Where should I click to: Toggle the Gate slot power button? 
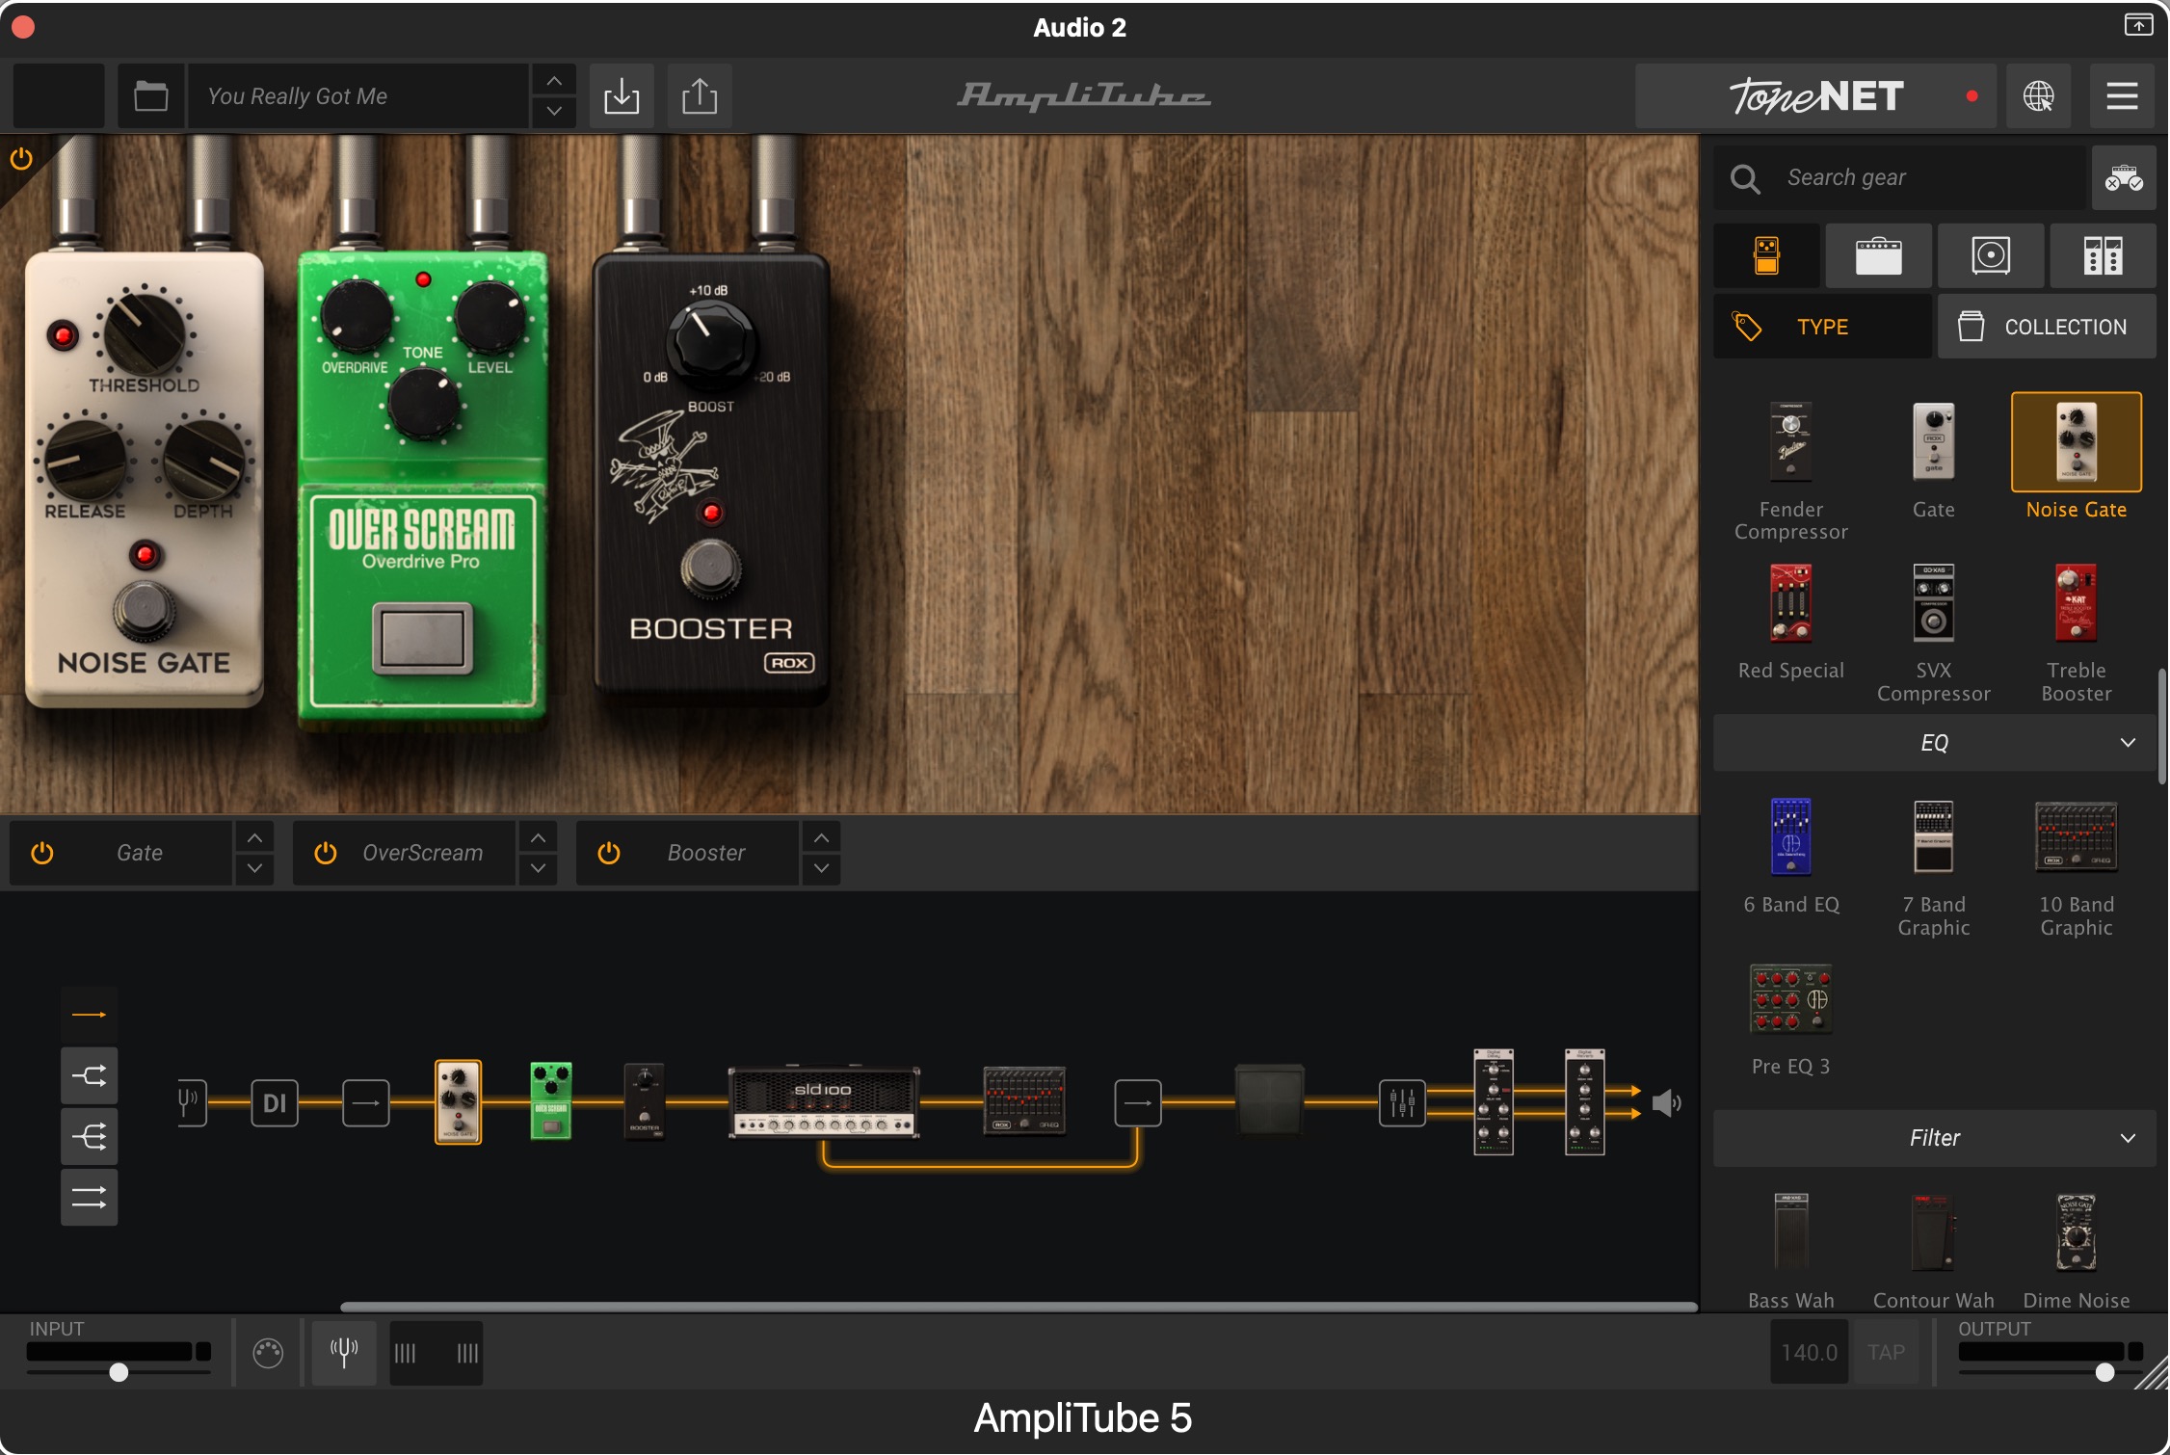pyautogui.click(x=42, y=853)
